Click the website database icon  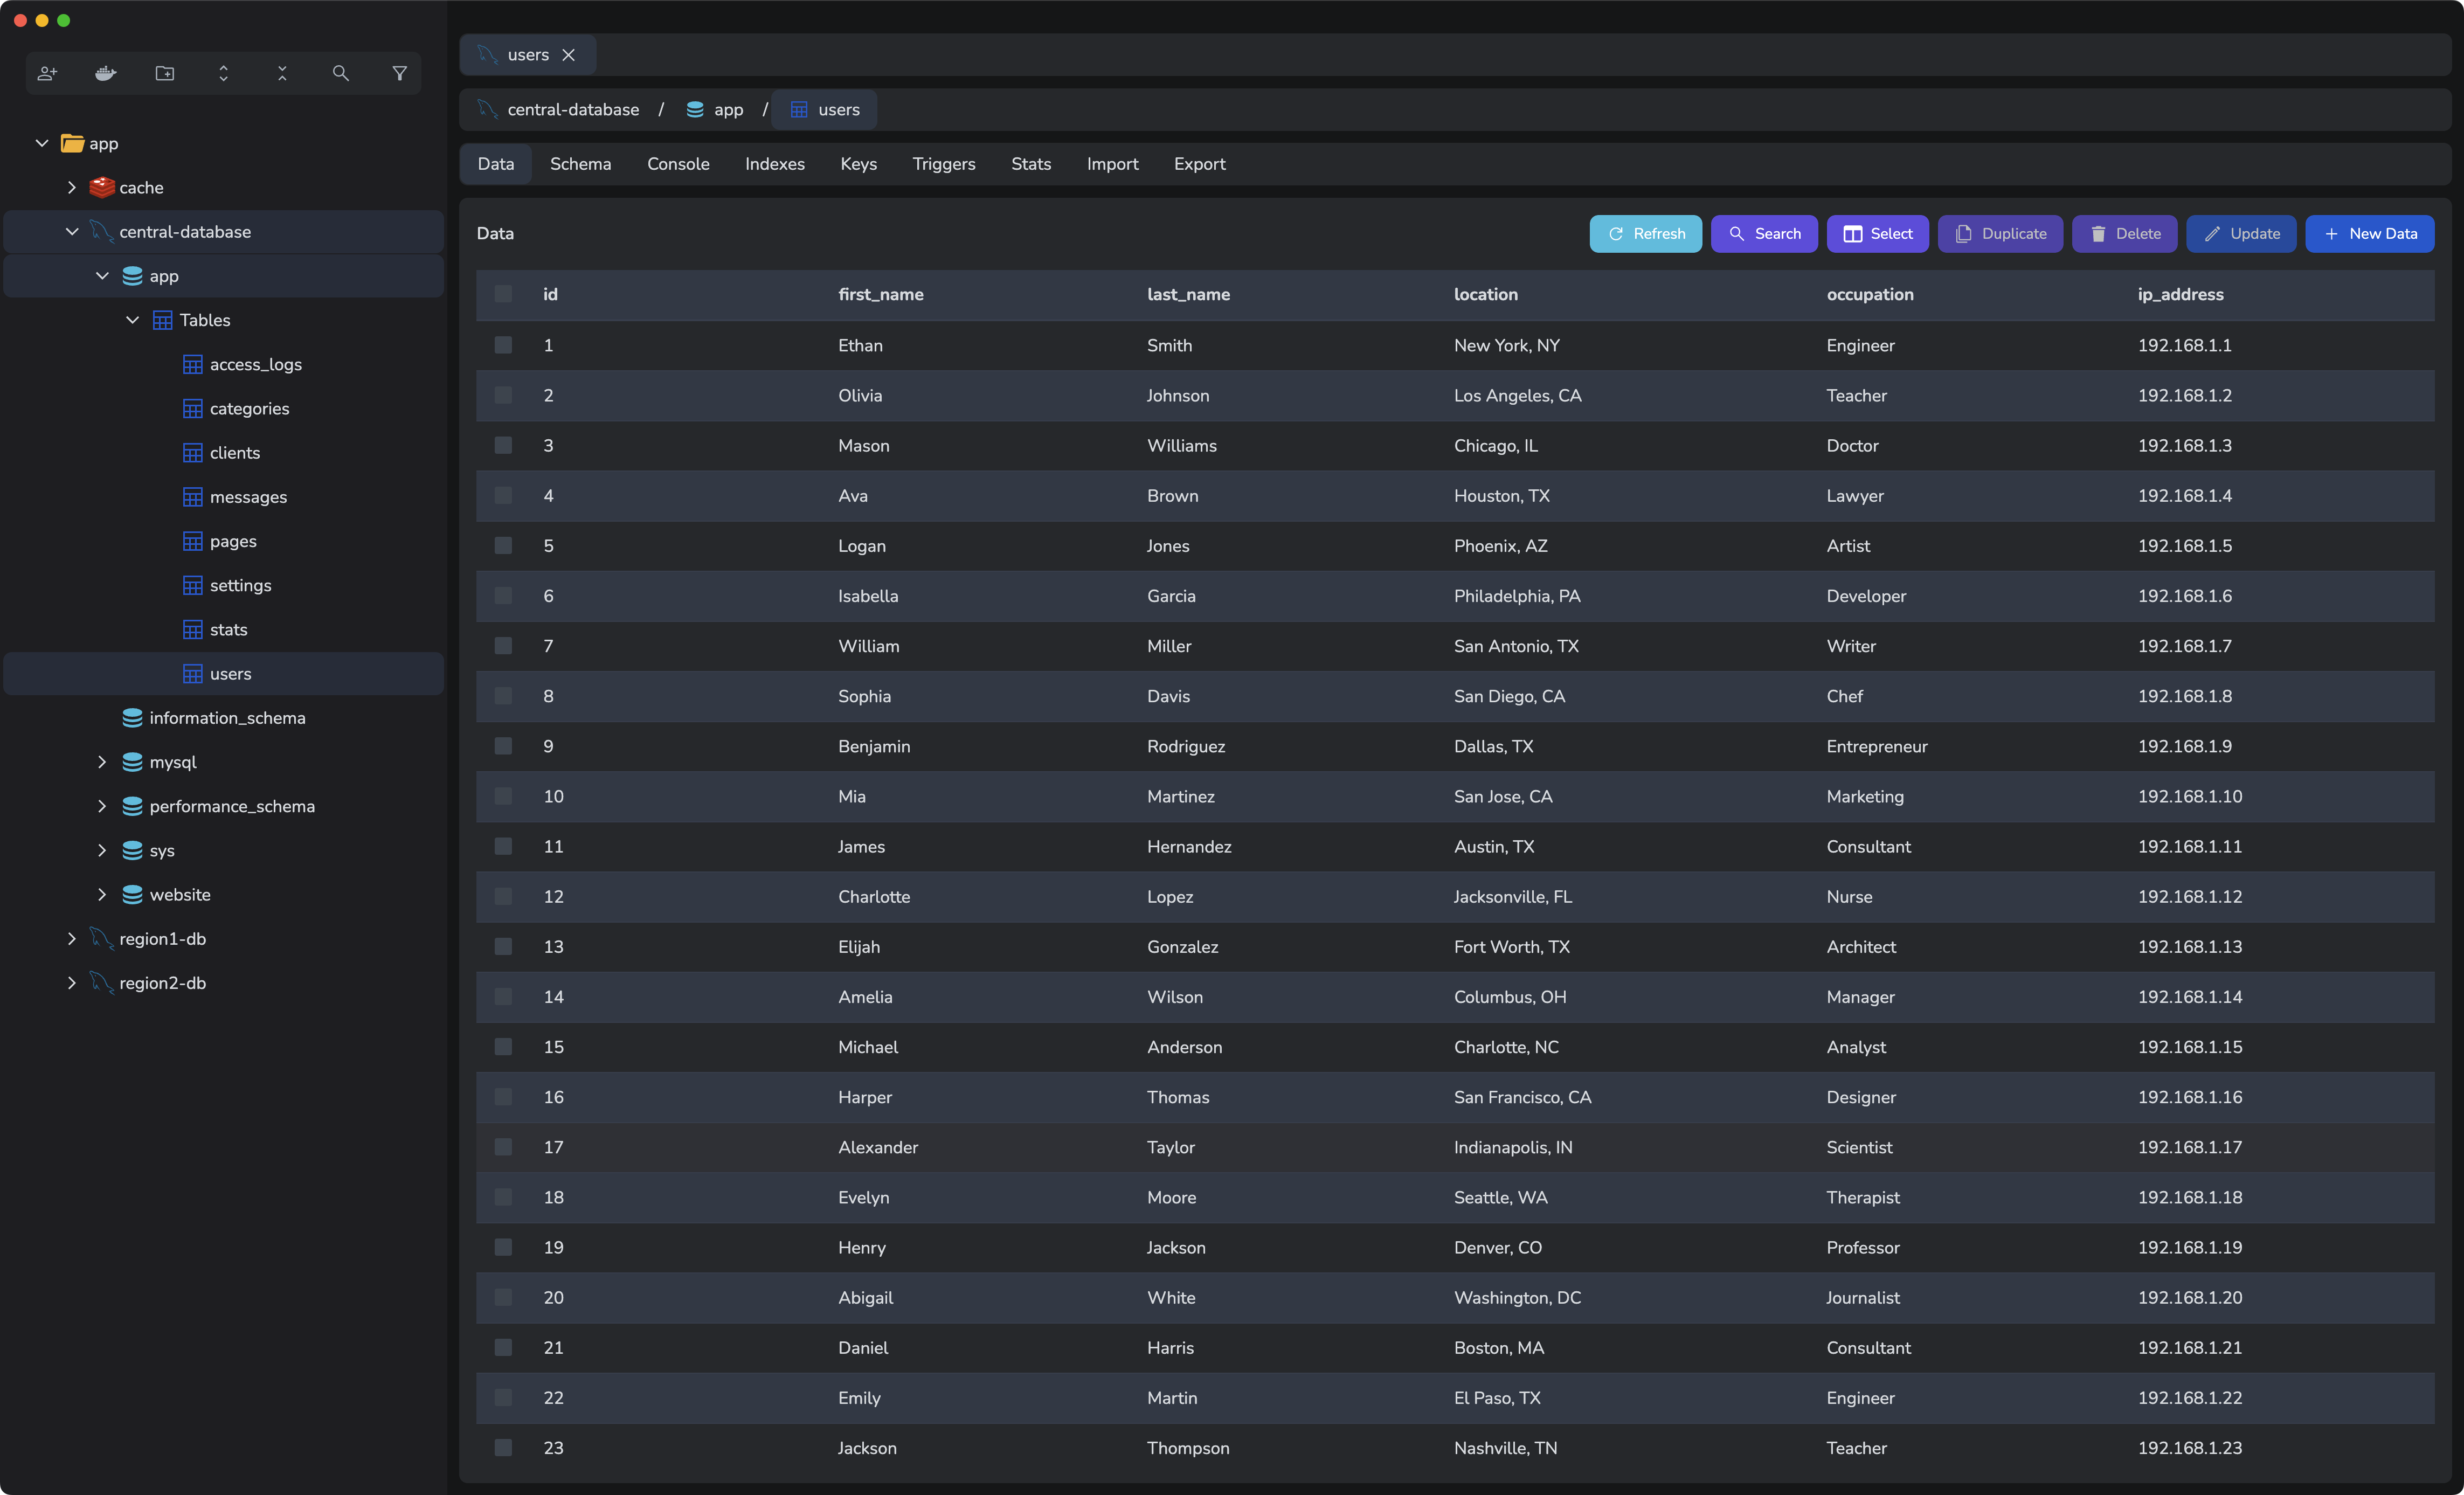pos(132,894)
